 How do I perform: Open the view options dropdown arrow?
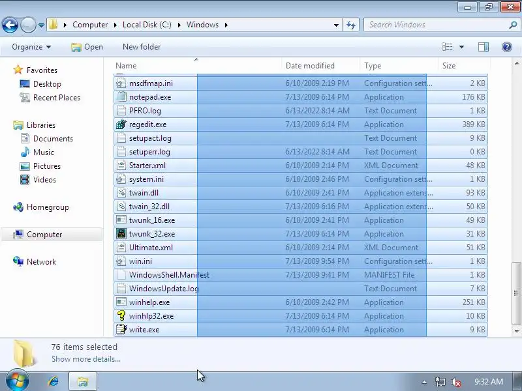461,47
